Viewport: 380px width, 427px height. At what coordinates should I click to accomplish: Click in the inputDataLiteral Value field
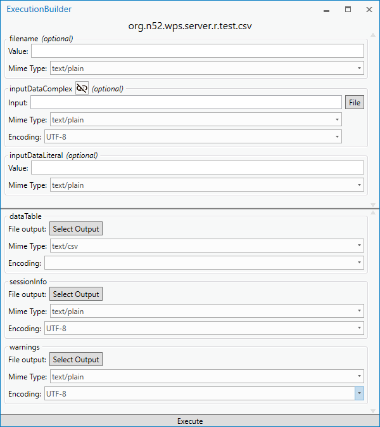198,168
